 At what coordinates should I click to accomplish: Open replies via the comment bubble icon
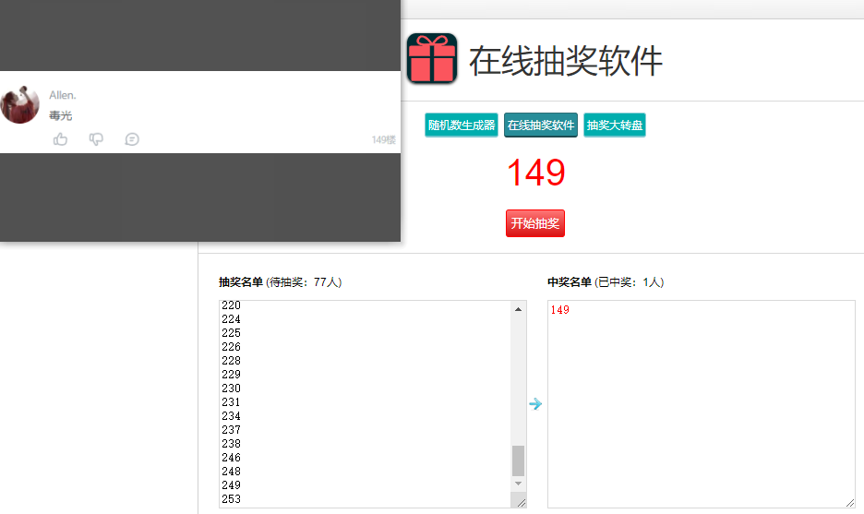132,139
